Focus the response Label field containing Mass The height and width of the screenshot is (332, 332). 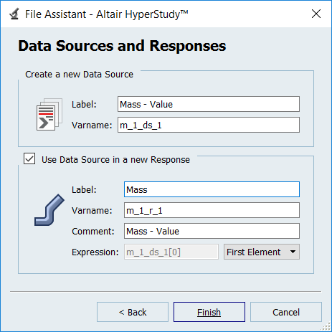[x=212, y=189]
